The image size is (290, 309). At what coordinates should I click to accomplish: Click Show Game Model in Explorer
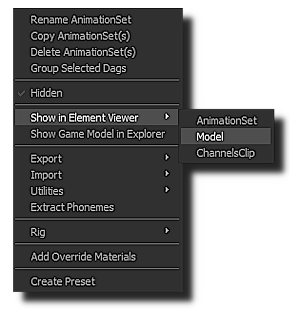[x=98, y=134]
